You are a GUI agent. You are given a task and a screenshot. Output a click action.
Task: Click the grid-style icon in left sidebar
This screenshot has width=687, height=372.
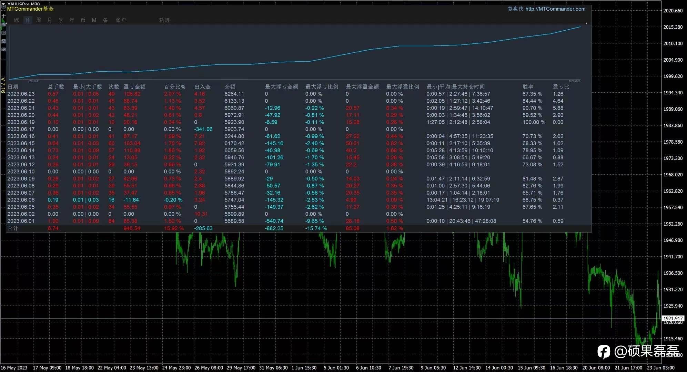pos(3,41)
